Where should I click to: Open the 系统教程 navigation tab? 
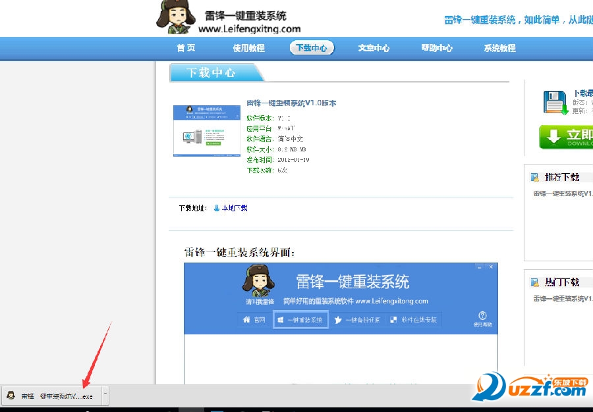499,48
